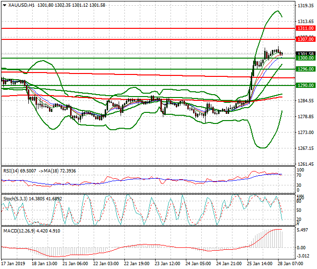Image resolution: width=317 pixels, height=269 pixels.
Task: Click the 1311.00 red price level label
Action: [x=305, y=28]
